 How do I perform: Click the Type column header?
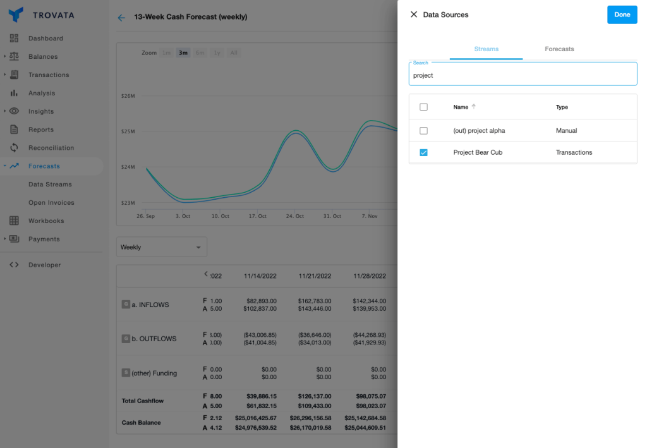pyautogui.click(x=562, y=107)
